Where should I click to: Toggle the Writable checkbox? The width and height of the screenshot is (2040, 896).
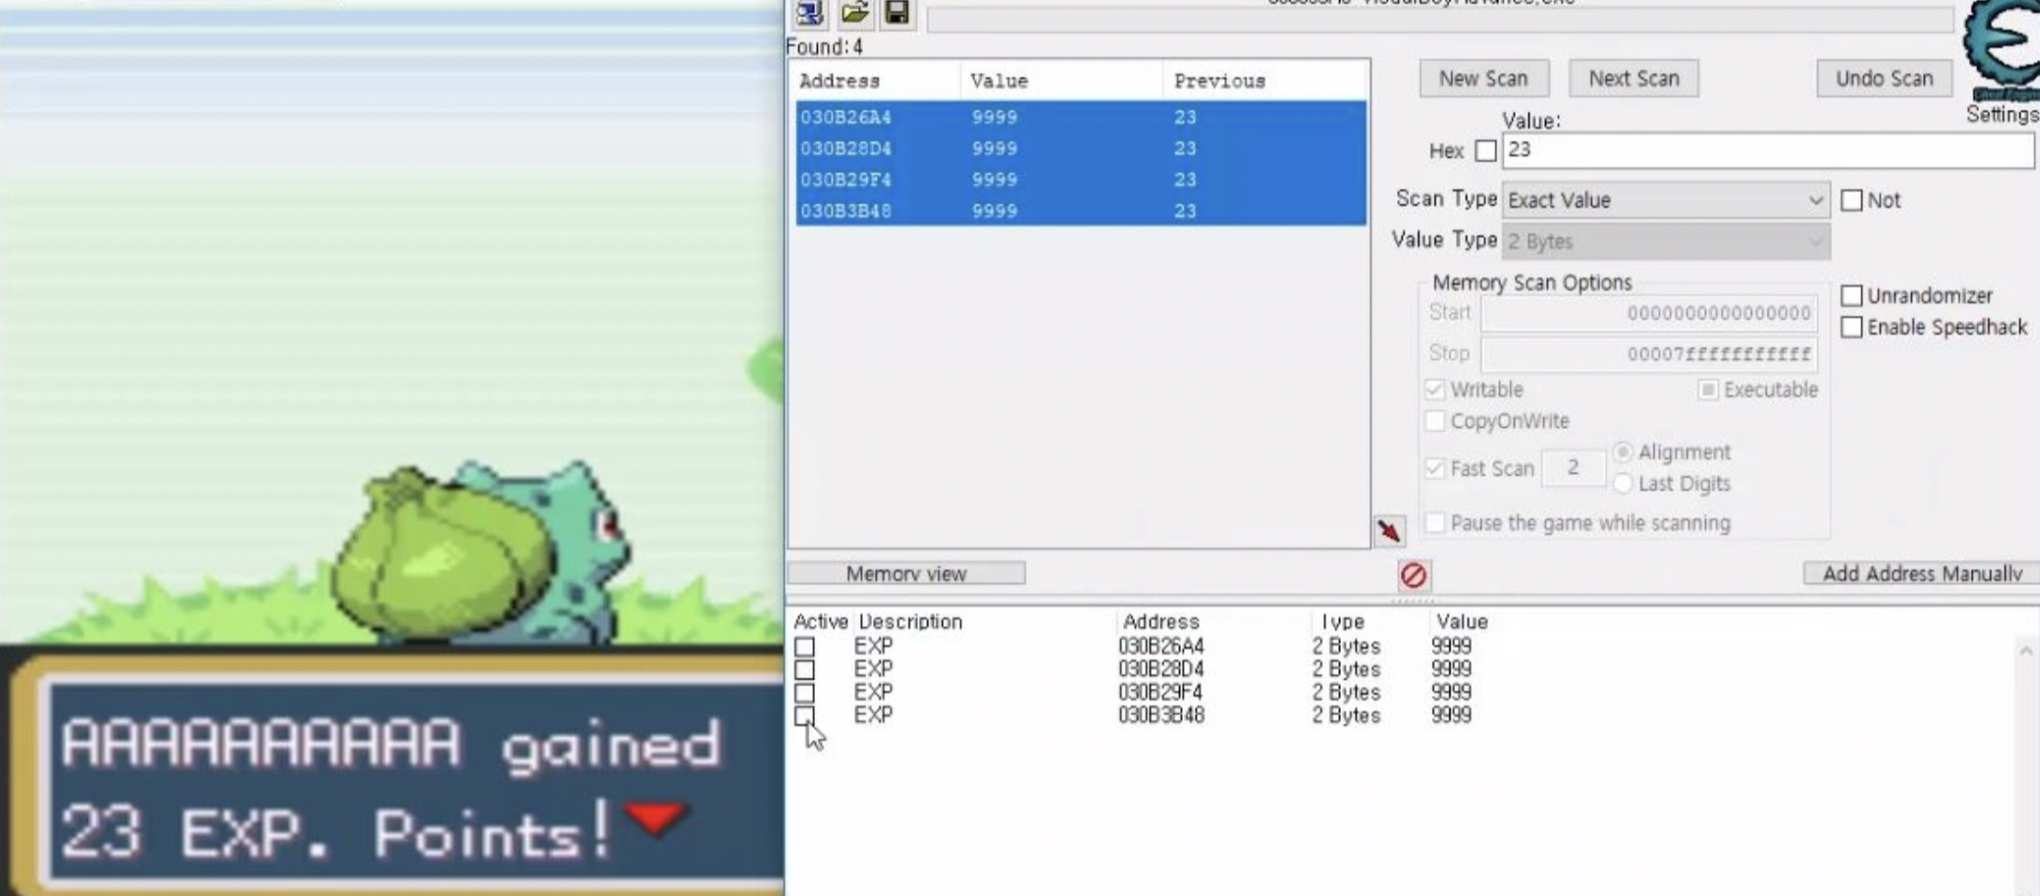click(x=1435, y=389)
